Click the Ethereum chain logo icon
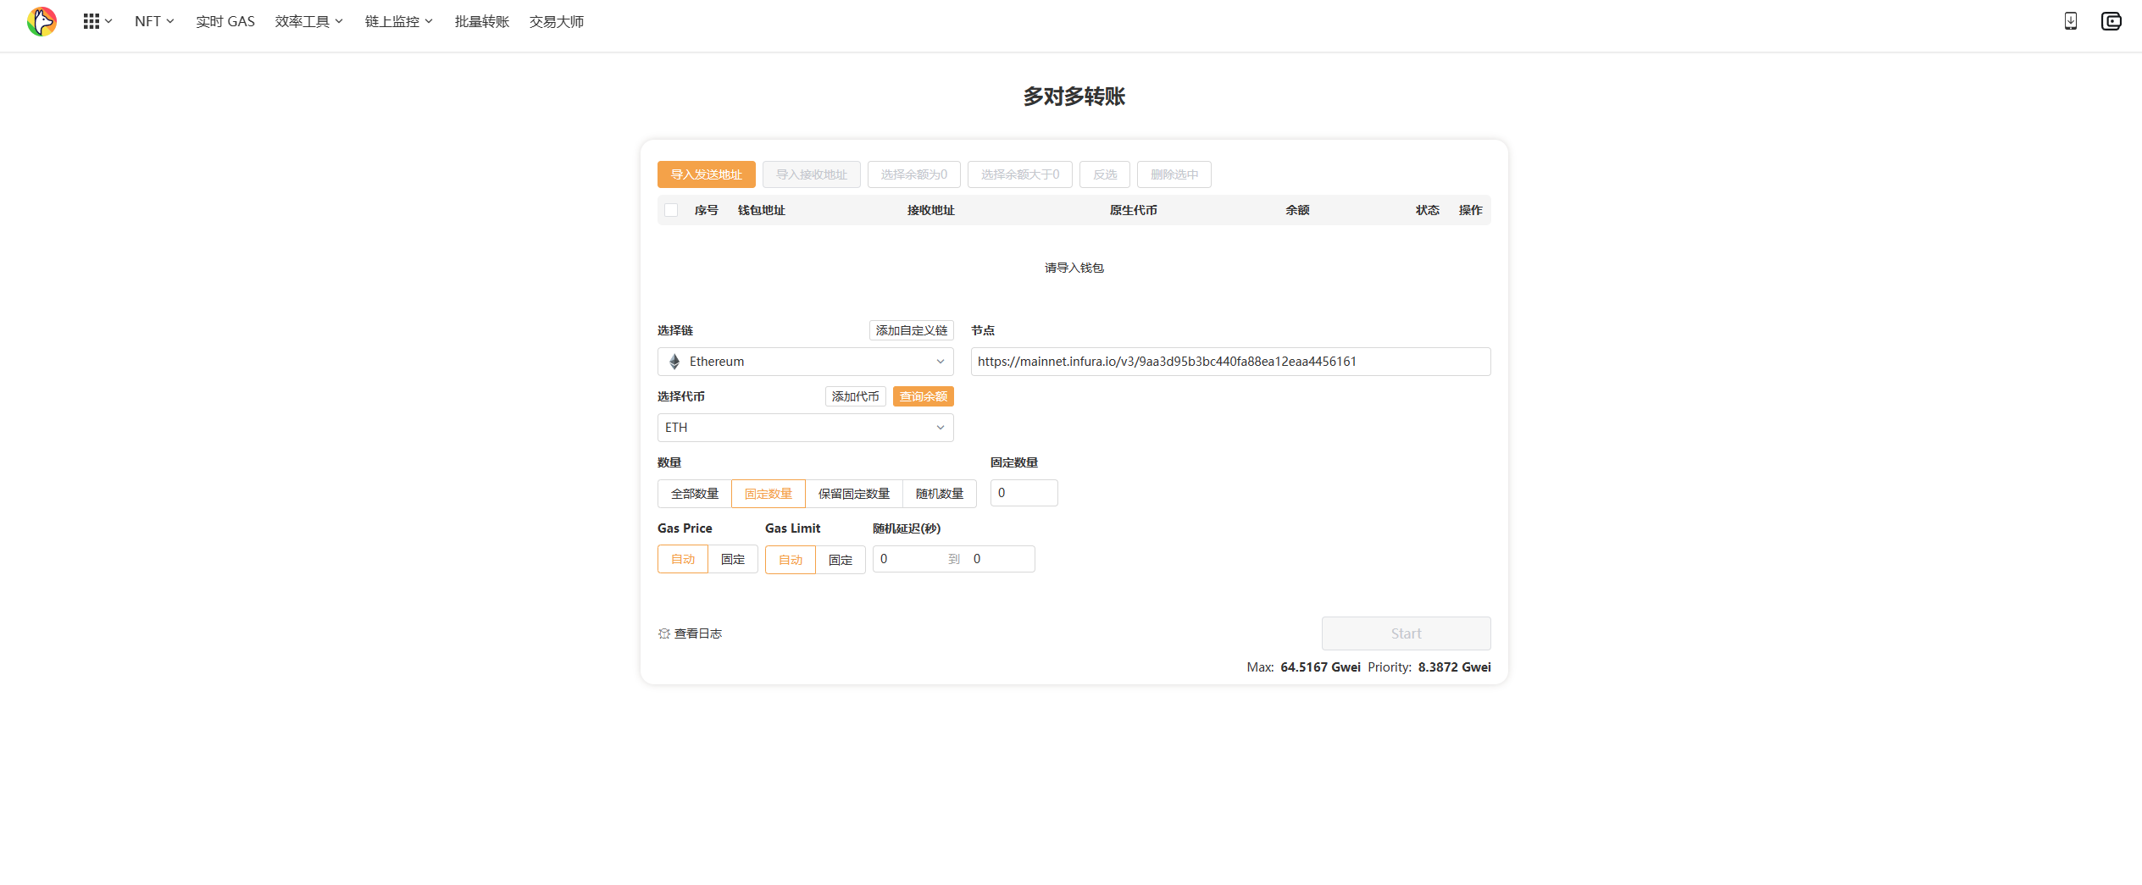 (x=674, y=362)
